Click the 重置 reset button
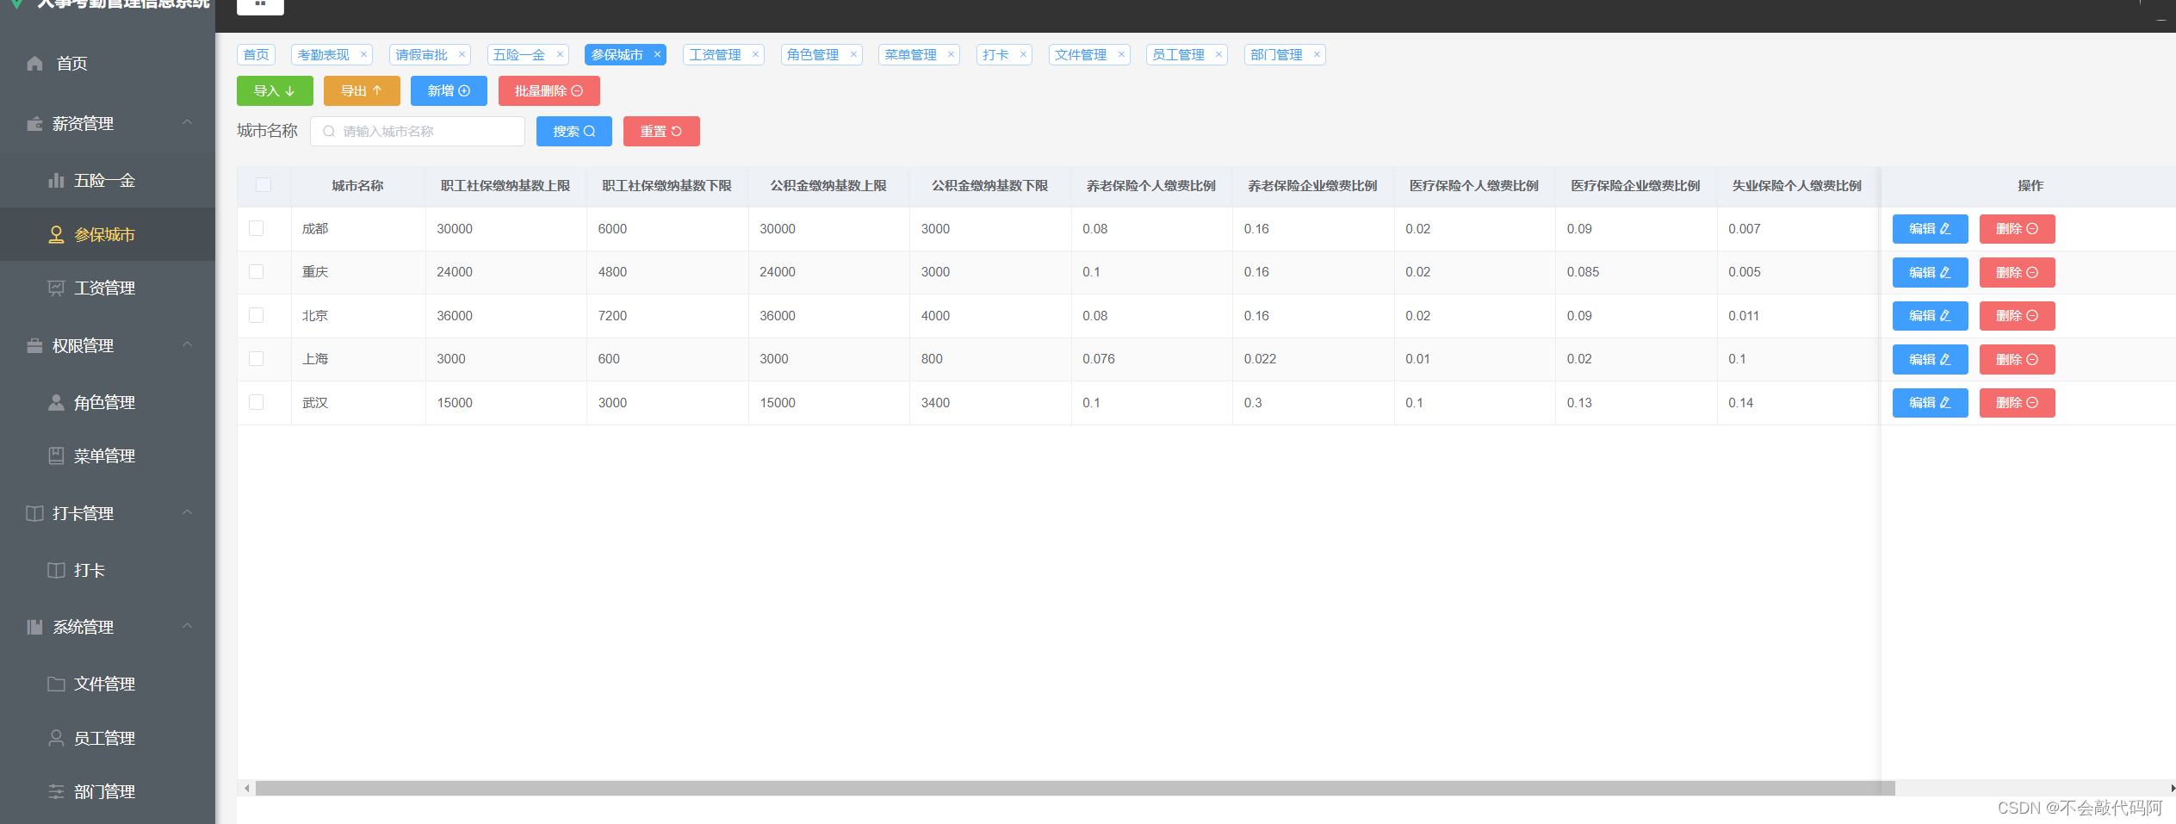Viewport: 2176px width, 824px height. [661, 132]
